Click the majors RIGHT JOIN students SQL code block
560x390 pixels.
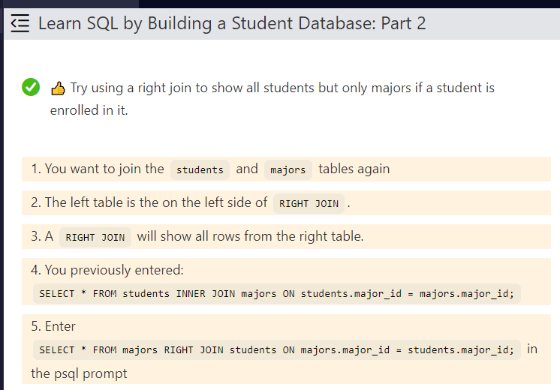click(276, 349)
